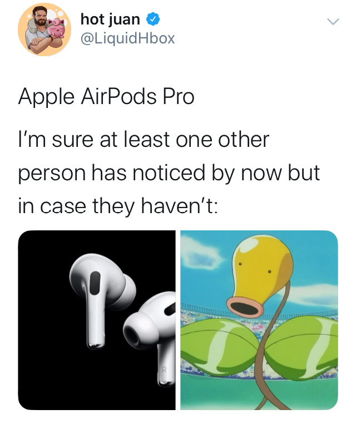This screenshot has width=356, height=424.
Task: Click the display name hot juan
Action: tap(110, 19)
